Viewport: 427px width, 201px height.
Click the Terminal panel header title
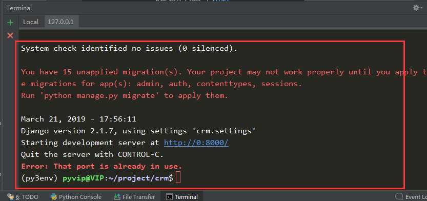coord(19,8)
